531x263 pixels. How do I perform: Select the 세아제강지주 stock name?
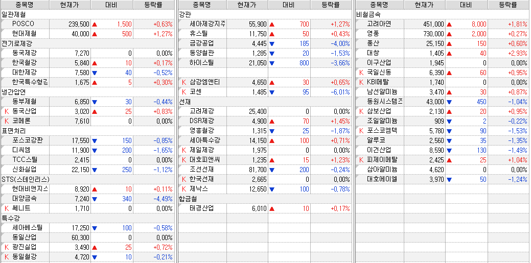coord(208,24)
